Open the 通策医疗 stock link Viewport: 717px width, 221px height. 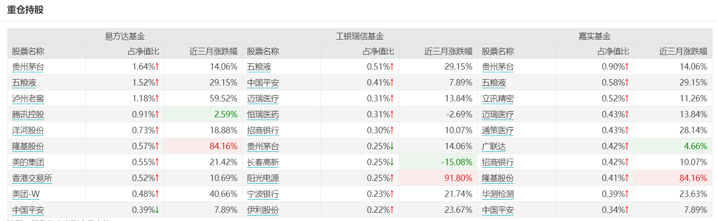click(x=498, y=131)
